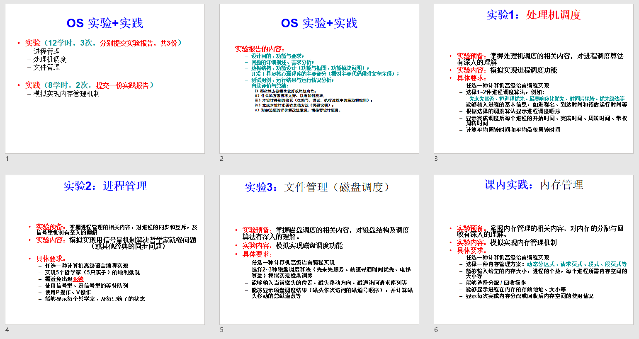
Task: Select slide 2 about 实验报告的内容
Action: click(x=319, y=79)
